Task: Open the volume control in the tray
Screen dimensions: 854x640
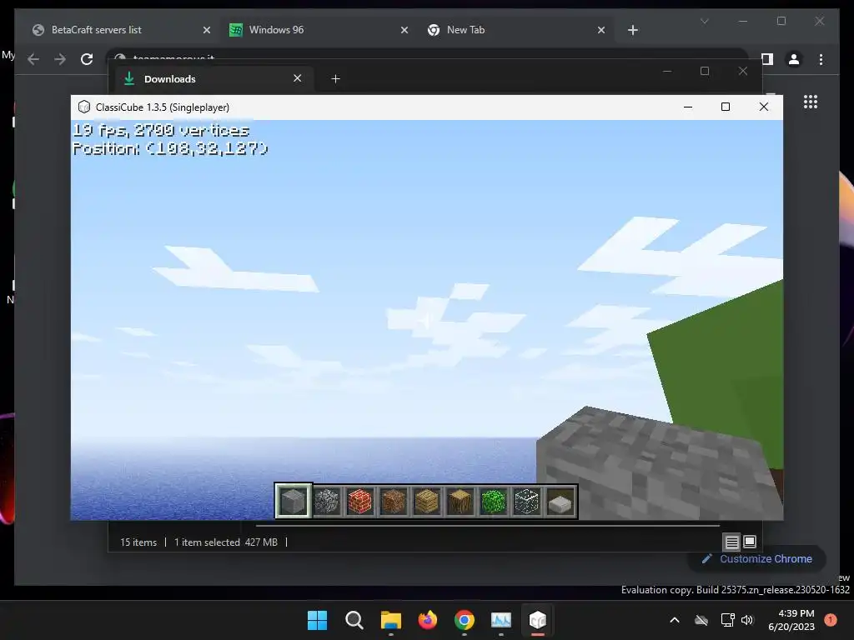Action: tap(747, 620)
